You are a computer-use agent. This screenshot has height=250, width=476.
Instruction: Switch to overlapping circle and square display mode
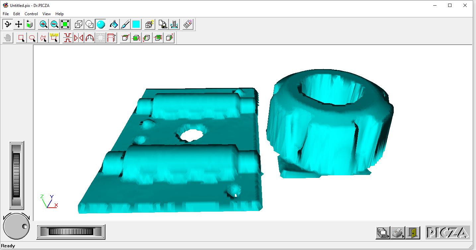(x=90, y=24)
